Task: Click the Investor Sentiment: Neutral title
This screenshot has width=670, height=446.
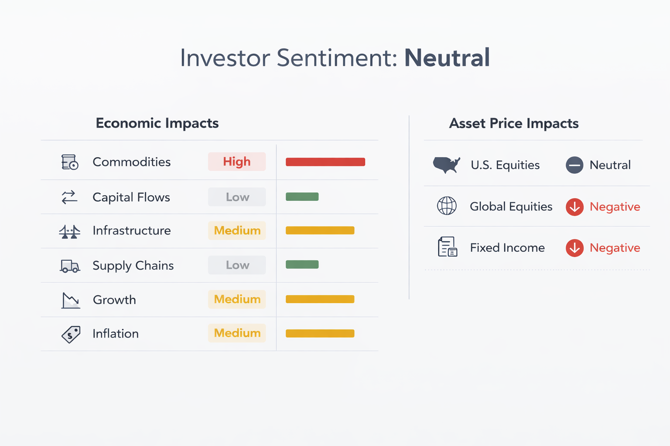Action: (335, 57)
